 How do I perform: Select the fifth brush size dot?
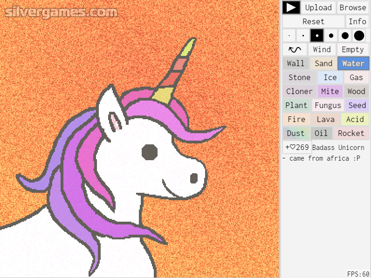[x=345, y=35]
